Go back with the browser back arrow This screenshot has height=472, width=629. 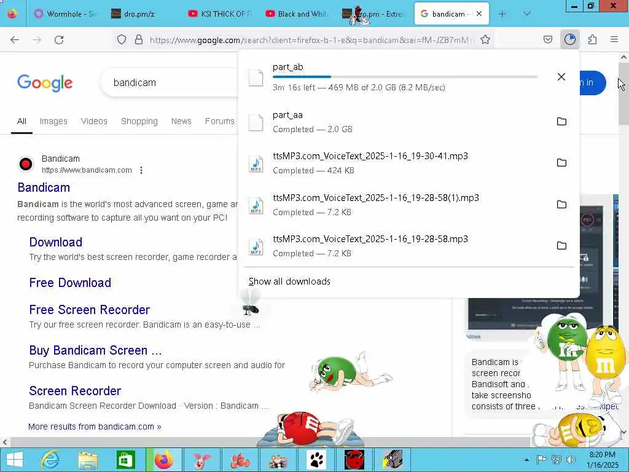pos(15,40)
